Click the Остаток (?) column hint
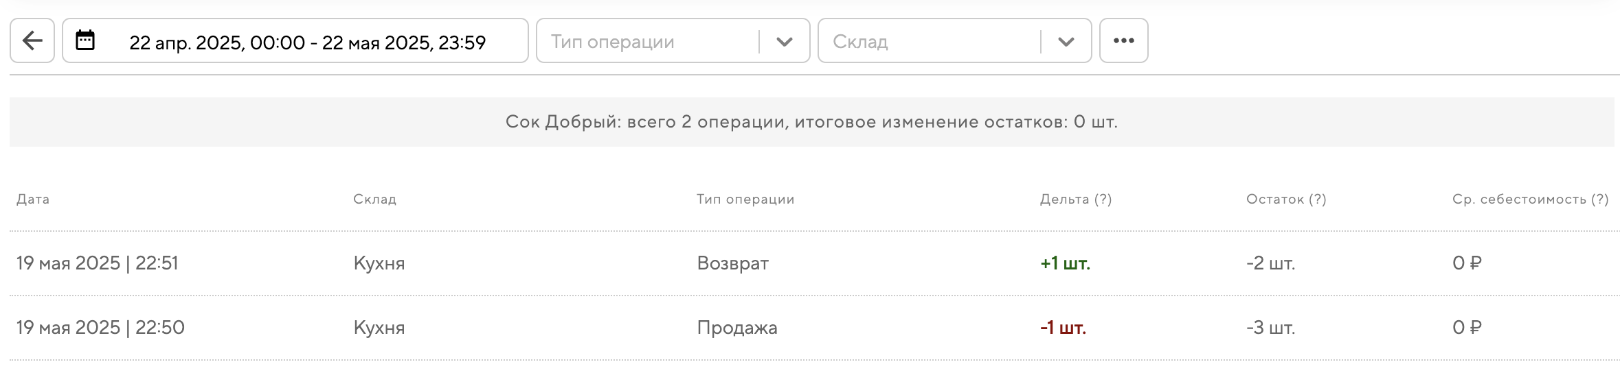The height and width of the screenshot is (373, 1620). point(1316,200)
